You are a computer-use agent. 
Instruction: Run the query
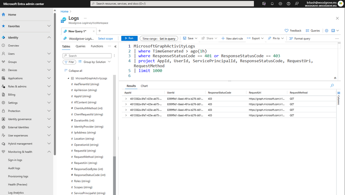(130, 38)
